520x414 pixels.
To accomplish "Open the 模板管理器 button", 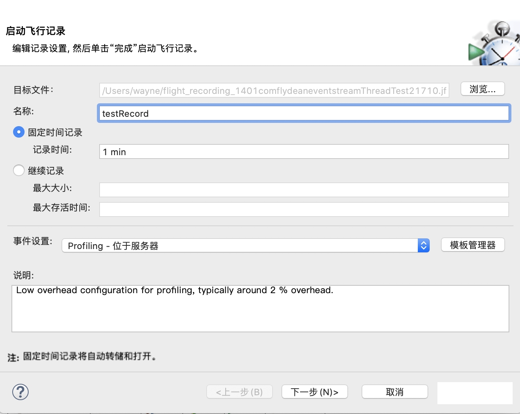I will tap(473, 245).
